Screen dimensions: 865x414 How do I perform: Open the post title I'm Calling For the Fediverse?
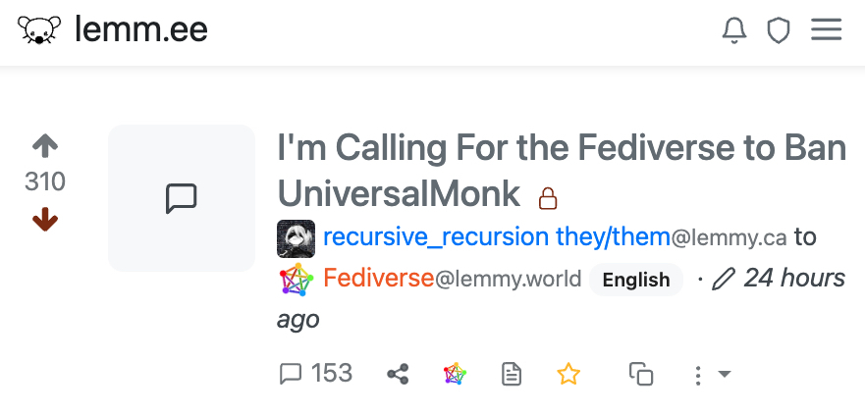point(562,171)
